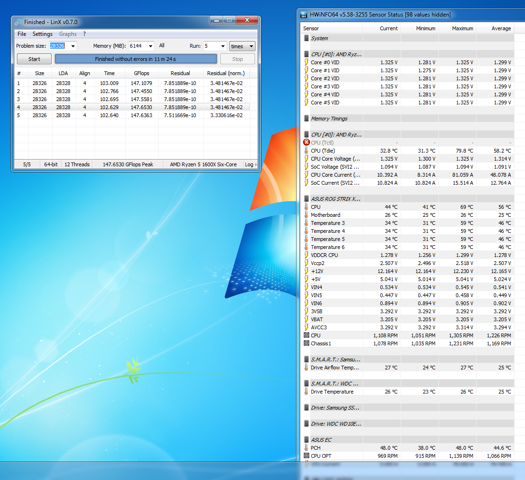Click the thermometer icon beside PCH

(x=306, y=448)
